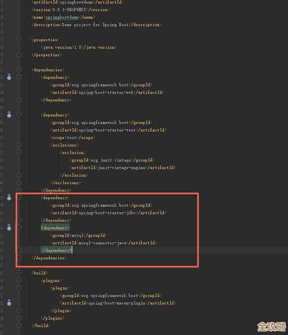Click the artifactId junit-vintage-engine line
The height and width of the screenshot is (335, 288).
click(x=122, y=167)
